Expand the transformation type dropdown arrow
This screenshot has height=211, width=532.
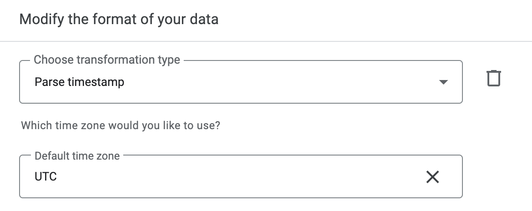click(443, 82)
